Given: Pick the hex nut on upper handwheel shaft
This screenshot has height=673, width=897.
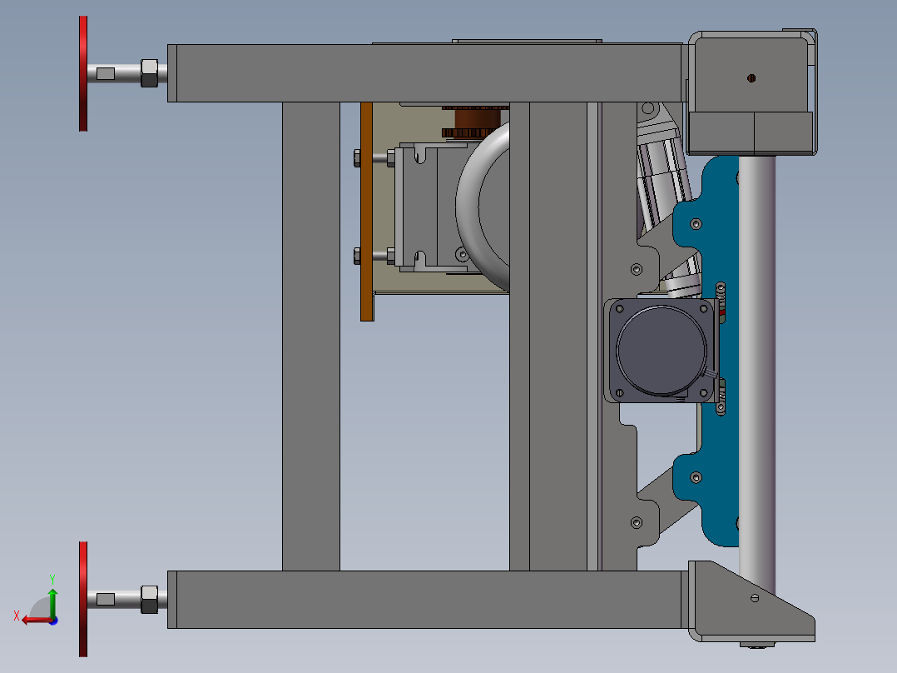Looking at the screenshot, I should [149, 73].
